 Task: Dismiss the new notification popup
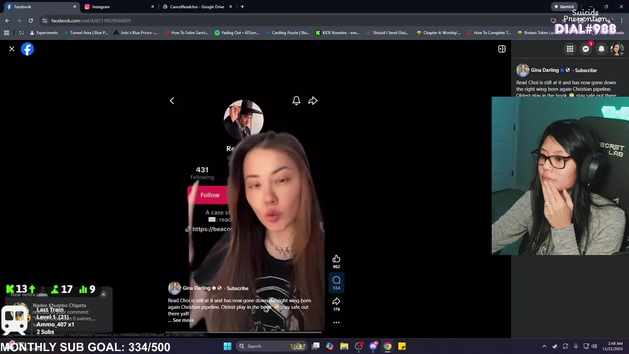tap(103, 294)
